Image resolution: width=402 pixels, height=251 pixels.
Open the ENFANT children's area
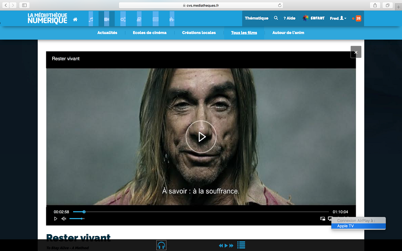314,18
